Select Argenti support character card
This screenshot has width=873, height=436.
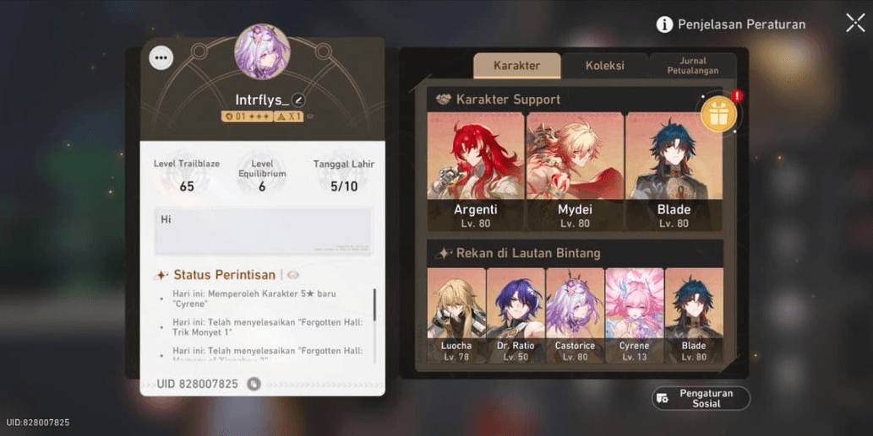click(476, 171)
